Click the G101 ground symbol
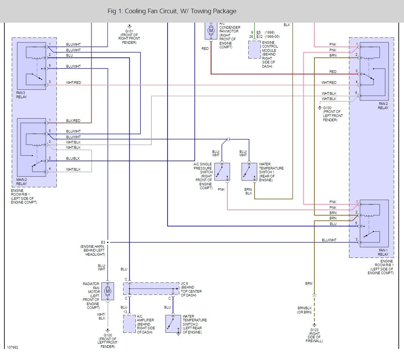 [x=129, y=26]
